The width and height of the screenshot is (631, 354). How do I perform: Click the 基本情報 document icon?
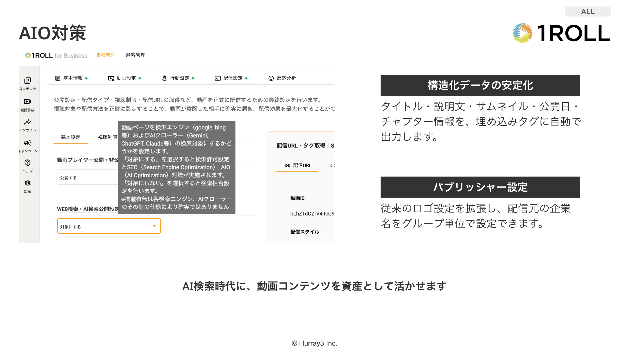click(58, 78)
